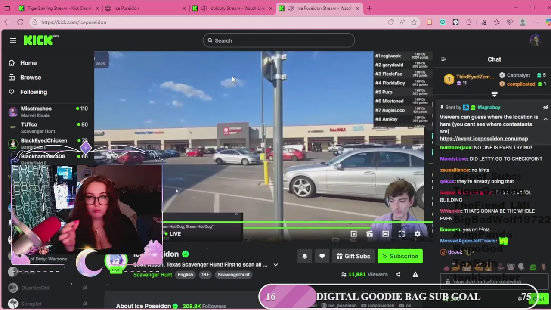Click the clip creation icon
Viewport: 551px width, 310px height.
tap(369, 234)
